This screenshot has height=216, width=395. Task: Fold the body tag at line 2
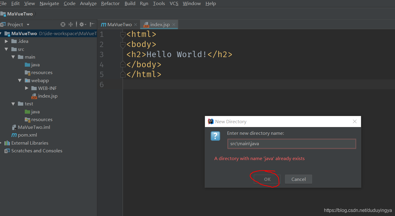(123, 45)
